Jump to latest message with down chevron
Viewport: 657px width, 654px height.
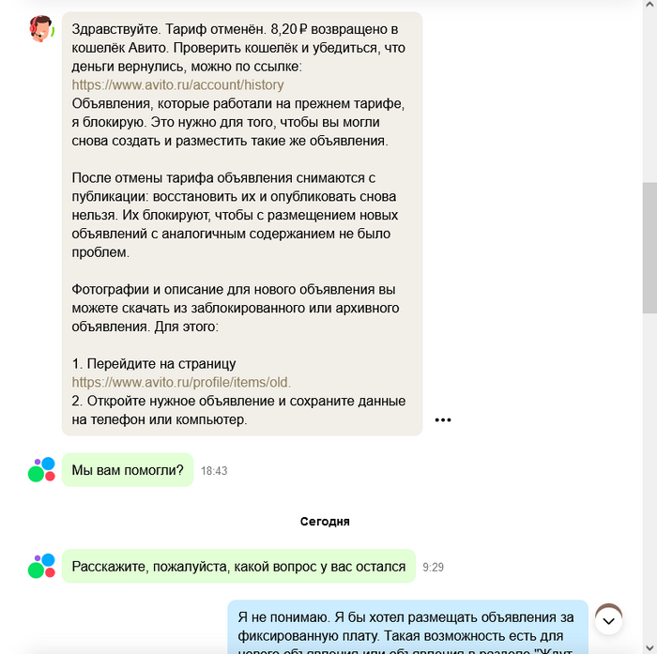pyautogui.click(x=608, y=621)
